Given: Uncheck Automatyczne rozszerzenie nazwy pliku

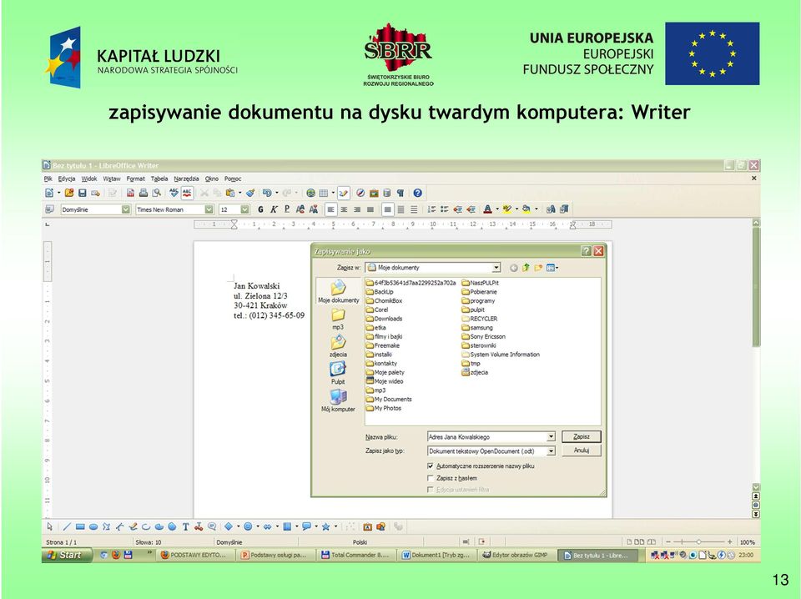Looking at the screenshot, I should coord(431,466).
